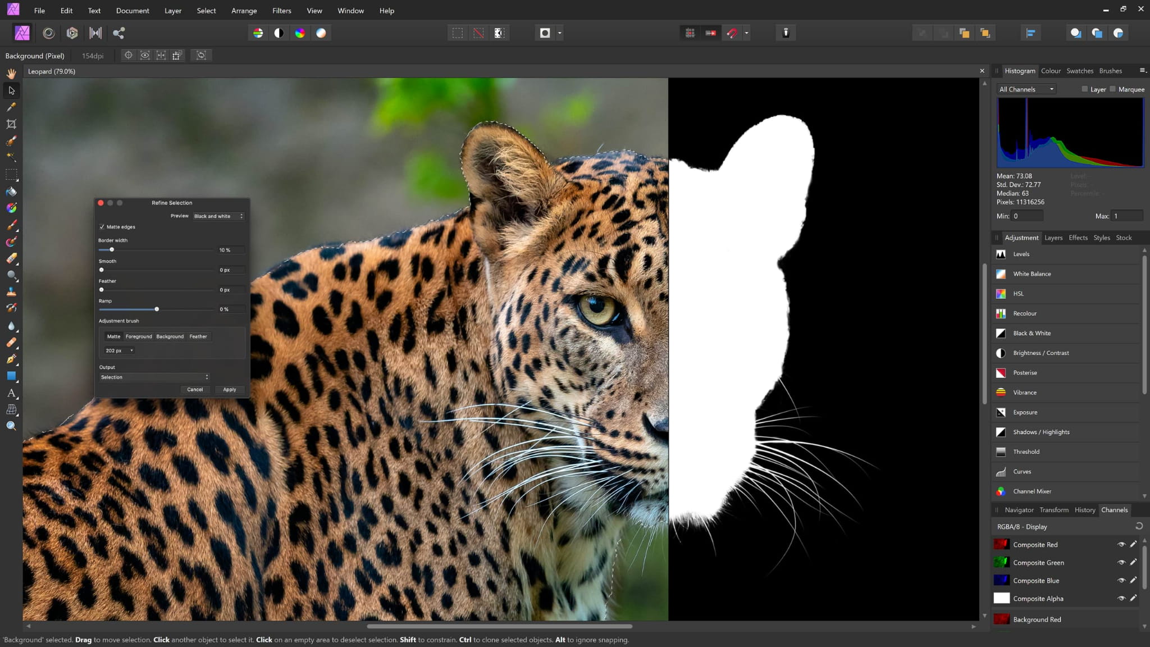Click the Dodge and Burn tool
This screenshot has width=1150, height=647.
(x=11, y=275)
